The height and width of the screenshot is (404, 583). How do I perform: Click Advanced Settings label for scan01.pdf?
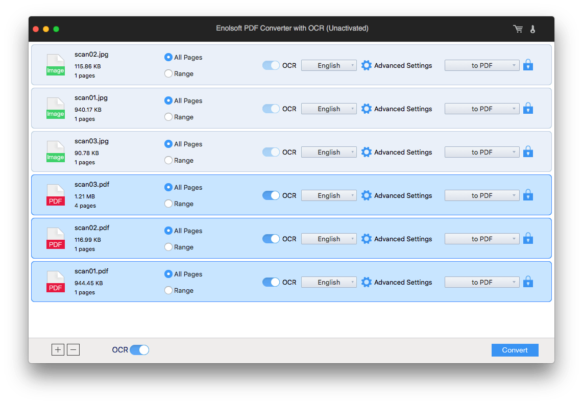tap(403, 282)
